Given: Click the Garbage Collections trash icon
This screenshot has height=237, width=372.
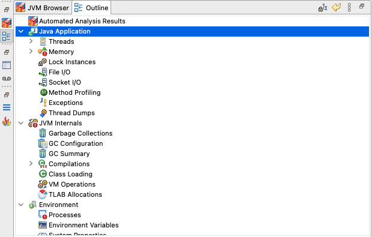Looking at the screenshot, I should point(43,133).
